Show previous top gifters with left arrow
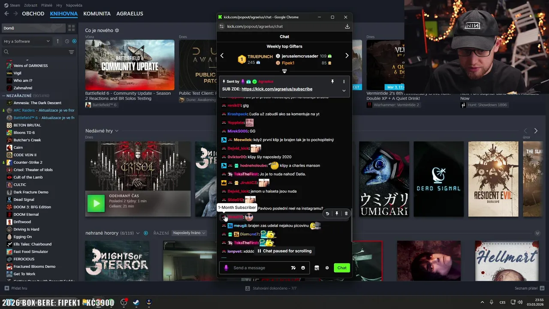The height and width of the screenshot is (309, 549). pos(222,55)
